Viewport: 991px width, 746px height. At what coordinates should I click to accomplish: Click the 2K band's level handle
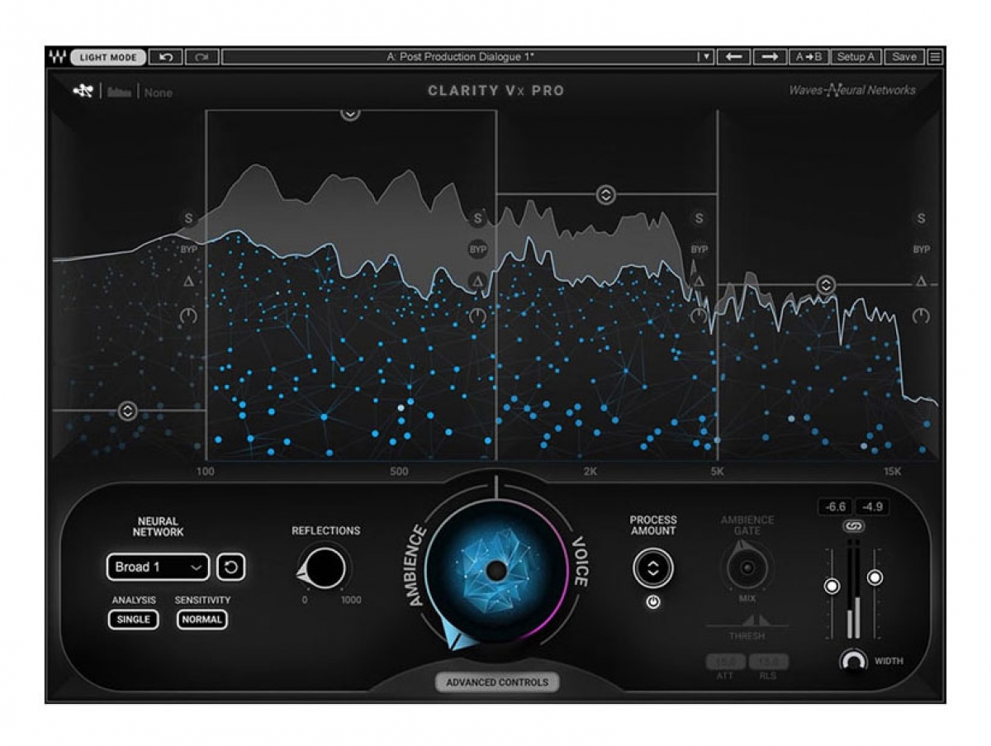[605, 195]
